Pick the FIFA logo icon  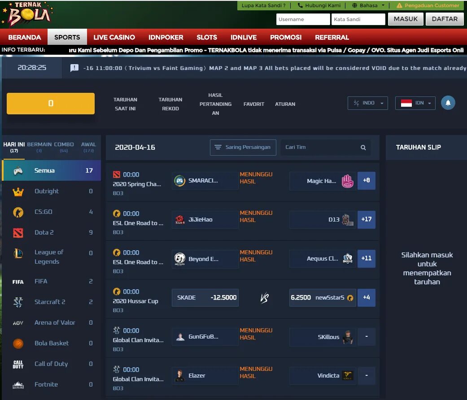tap(18, 282)
